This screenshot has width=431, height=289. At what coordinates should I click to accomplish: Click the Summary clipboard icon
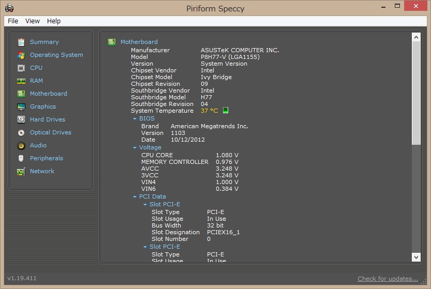click(21, 42)
